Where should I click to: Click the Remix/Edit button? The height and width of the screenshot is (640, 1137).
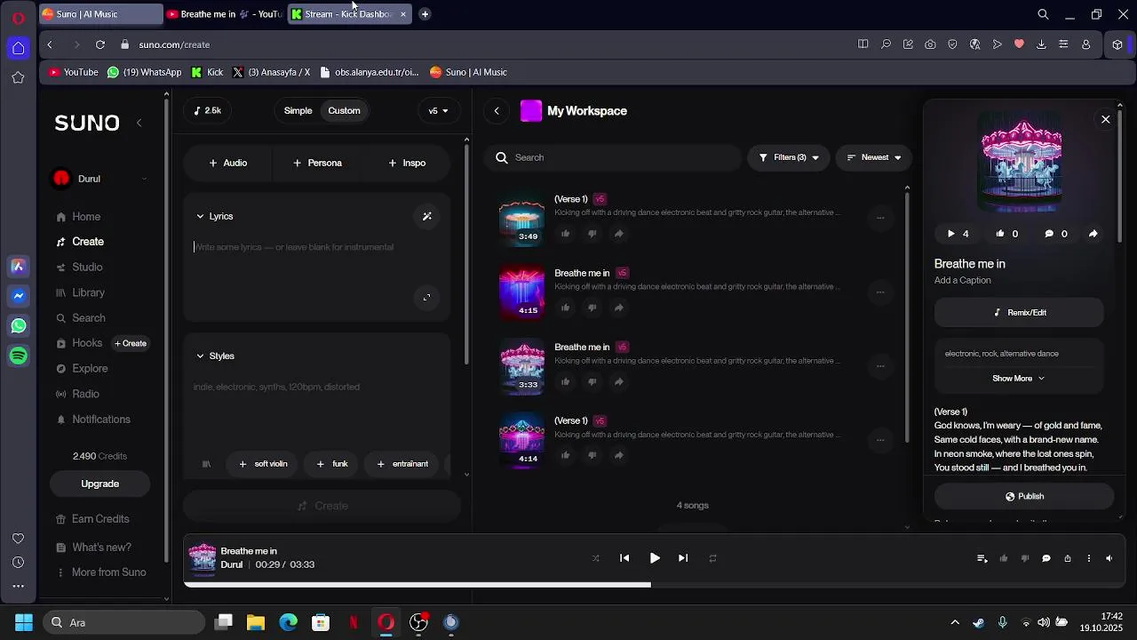(1019, 313)
